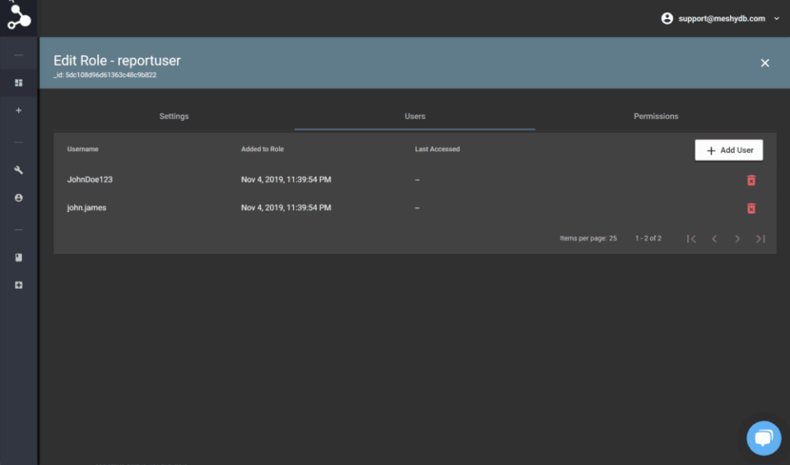The image size is (790, 465).
Task: Open the user account icon in sidebar
Action: (x=19, y=198)
